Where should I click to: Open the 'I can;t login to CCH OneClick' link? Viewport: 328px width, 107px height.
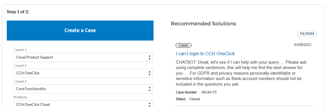click(205, 54)
